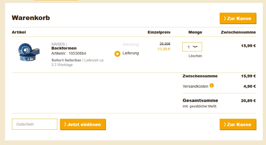Click the chevron arrow in Menge box
Image resolution: width=266 pixels, height=145 pixels.
click(x=195, y=47)
